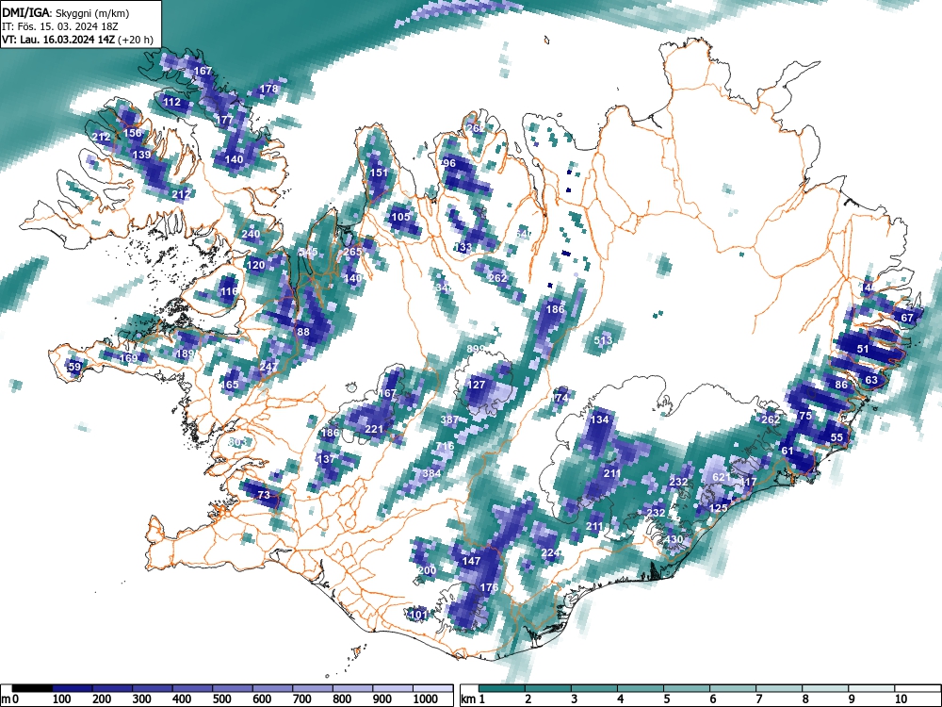
Task: Click the visibility value 67 on the map
Action: coord(907,318)
